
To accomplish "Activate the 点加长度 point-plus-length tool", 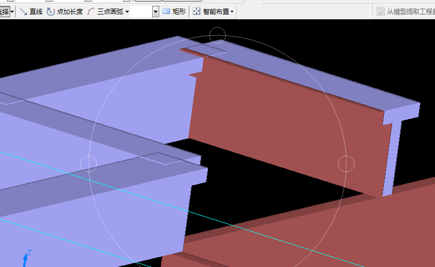I will [x=65, y=12].
